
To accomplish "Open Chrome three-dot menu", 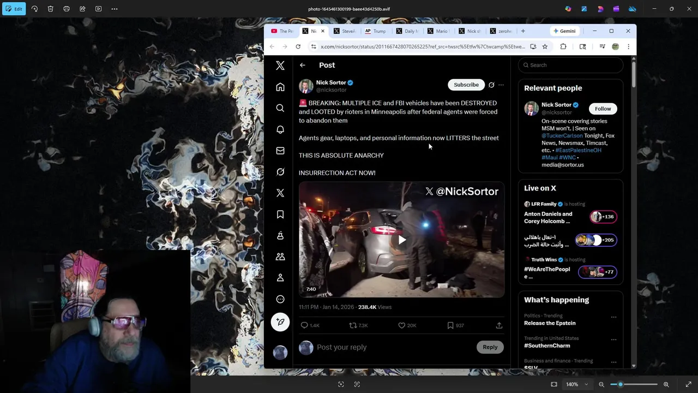I will tap(628, 46).
